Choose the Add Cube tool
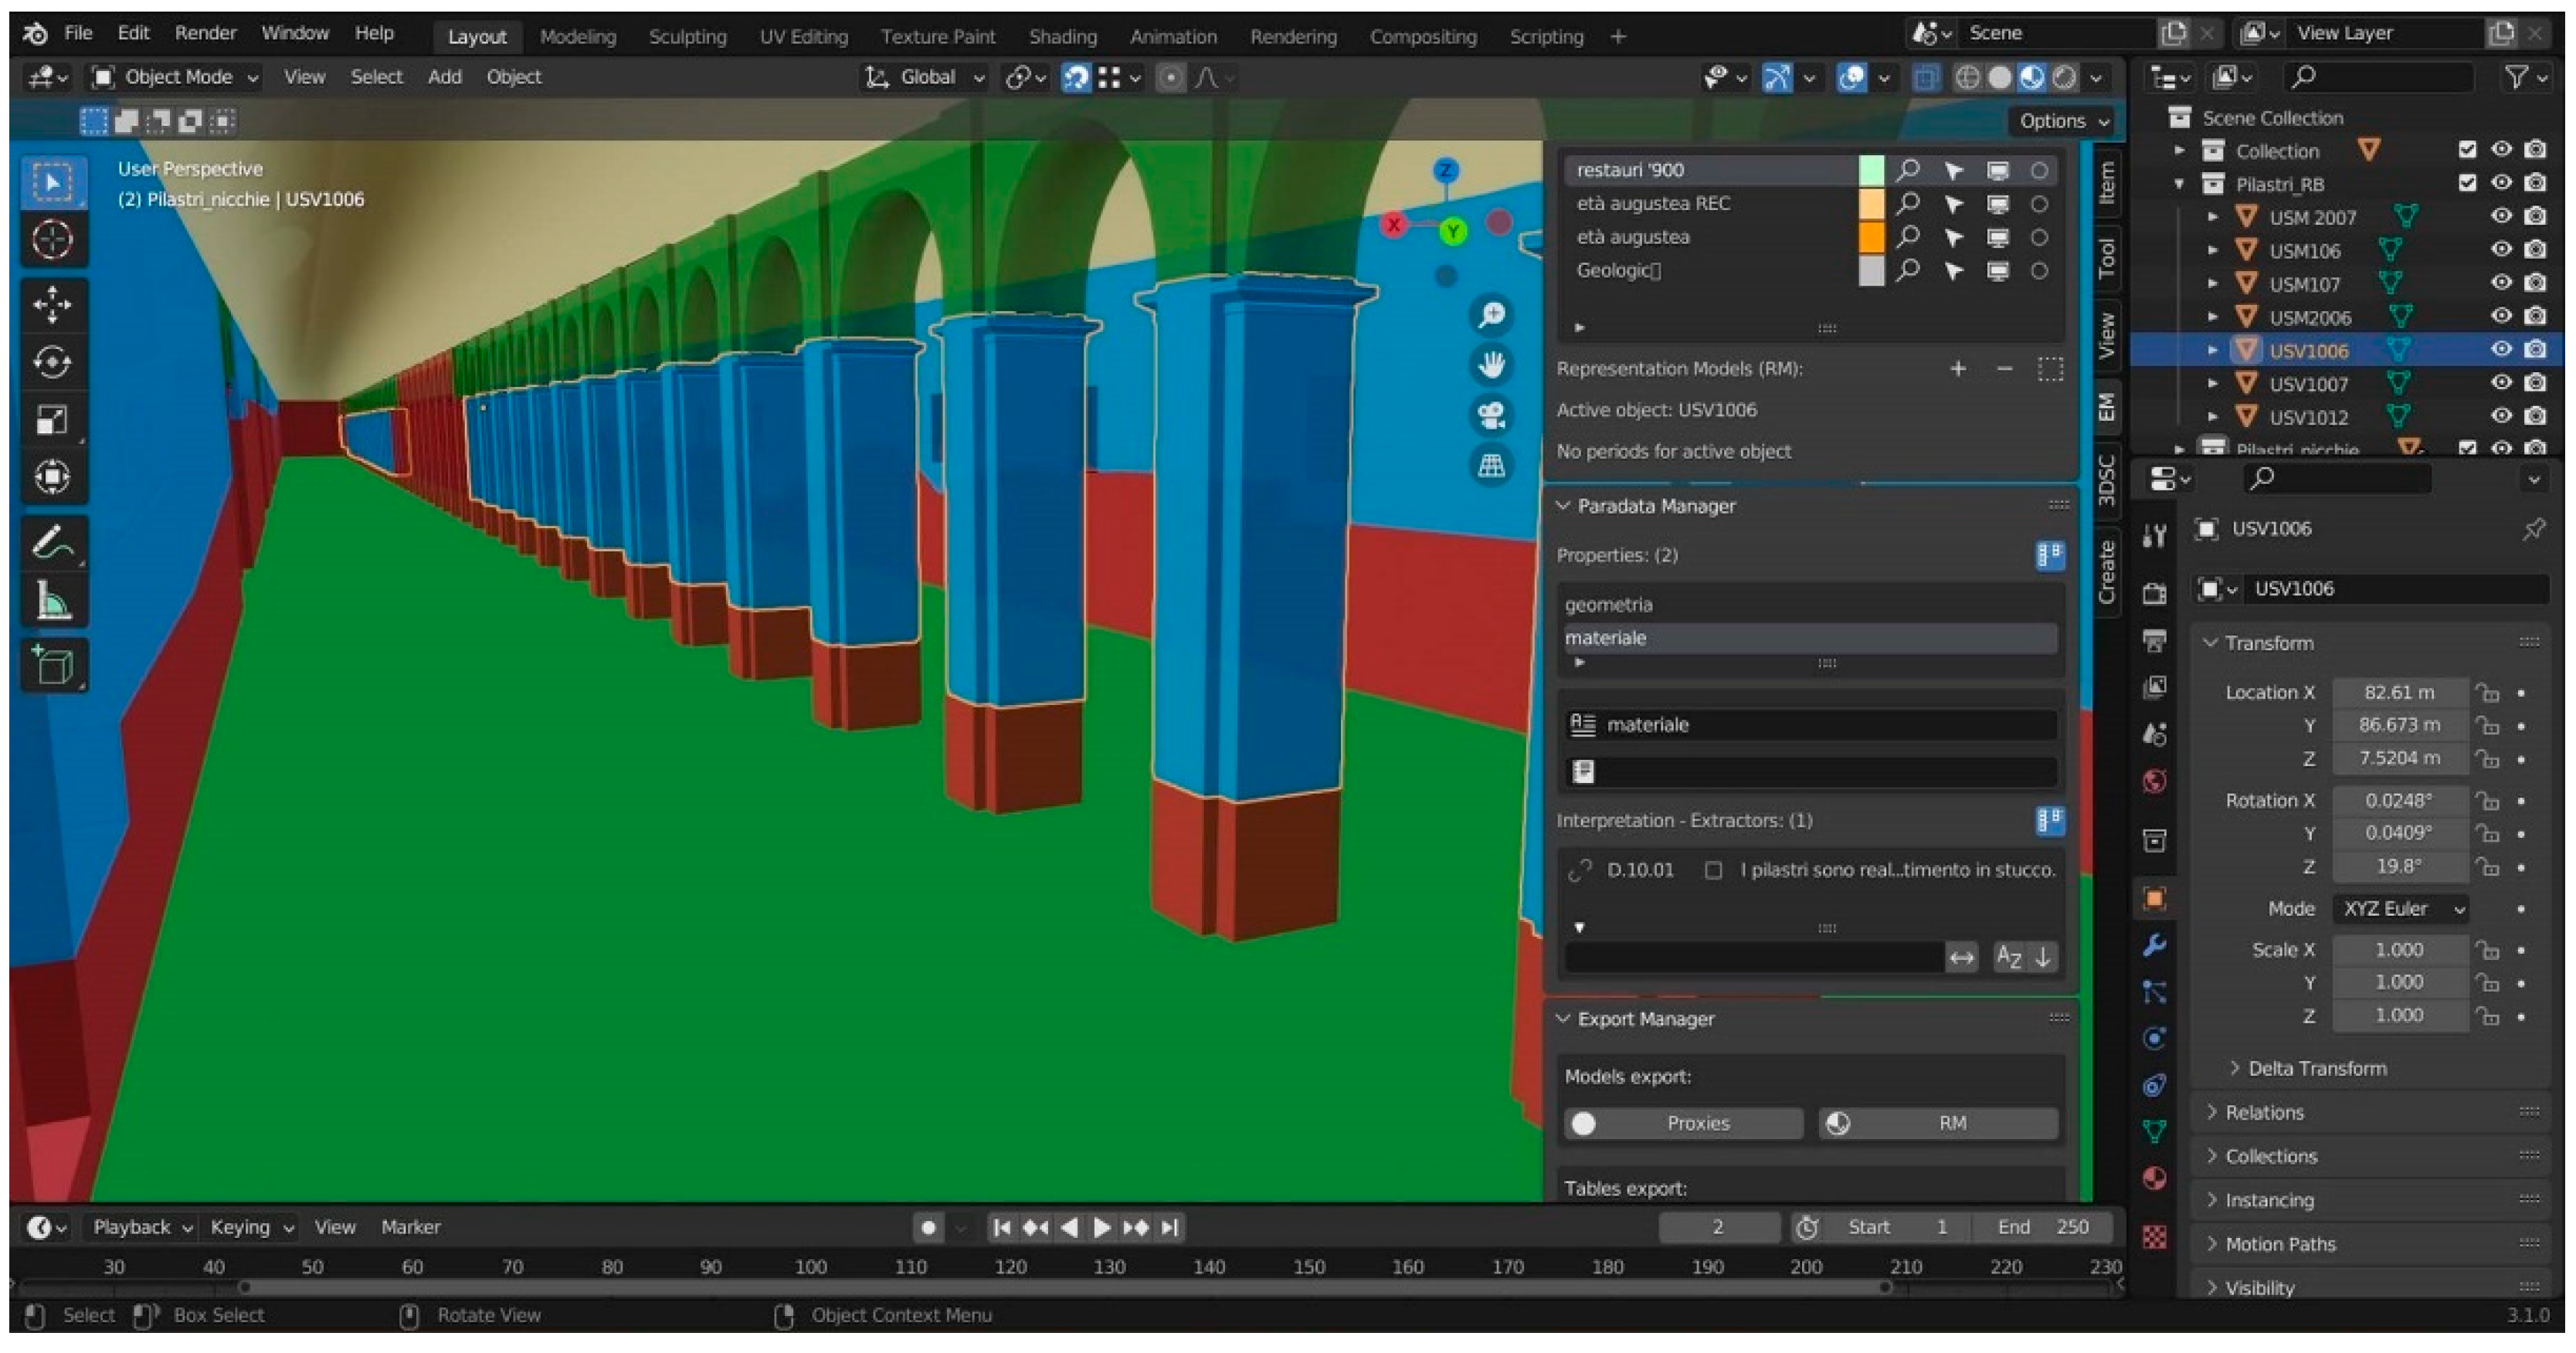2576x1353 pixels. [x=52, y=665]
